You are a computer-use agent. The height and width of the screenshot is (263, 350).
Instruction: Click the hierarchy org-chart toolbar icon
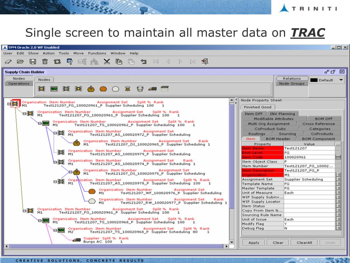(x=94, y=62)
